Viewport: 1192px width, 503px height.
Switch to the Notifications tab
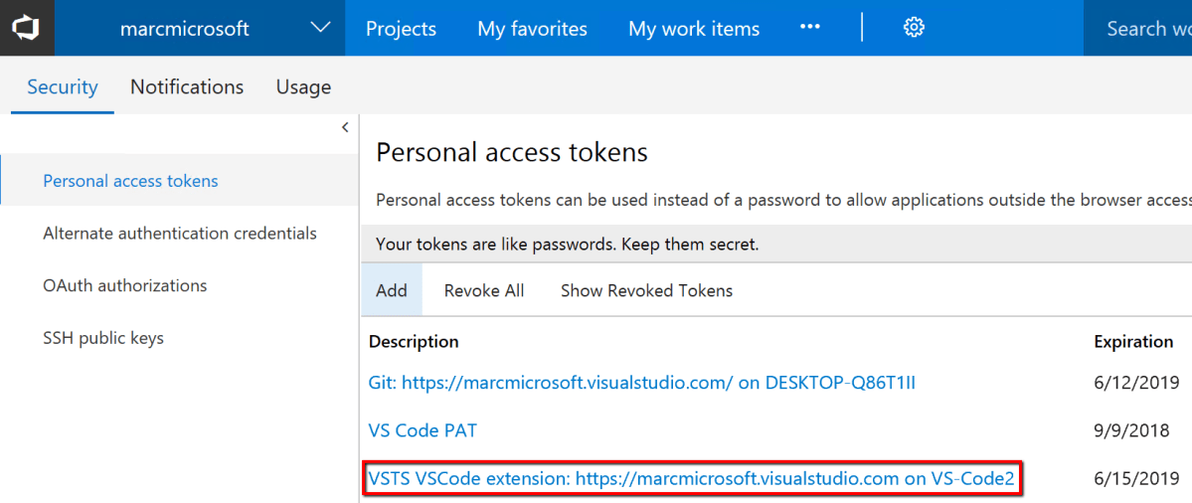(187, 86)
